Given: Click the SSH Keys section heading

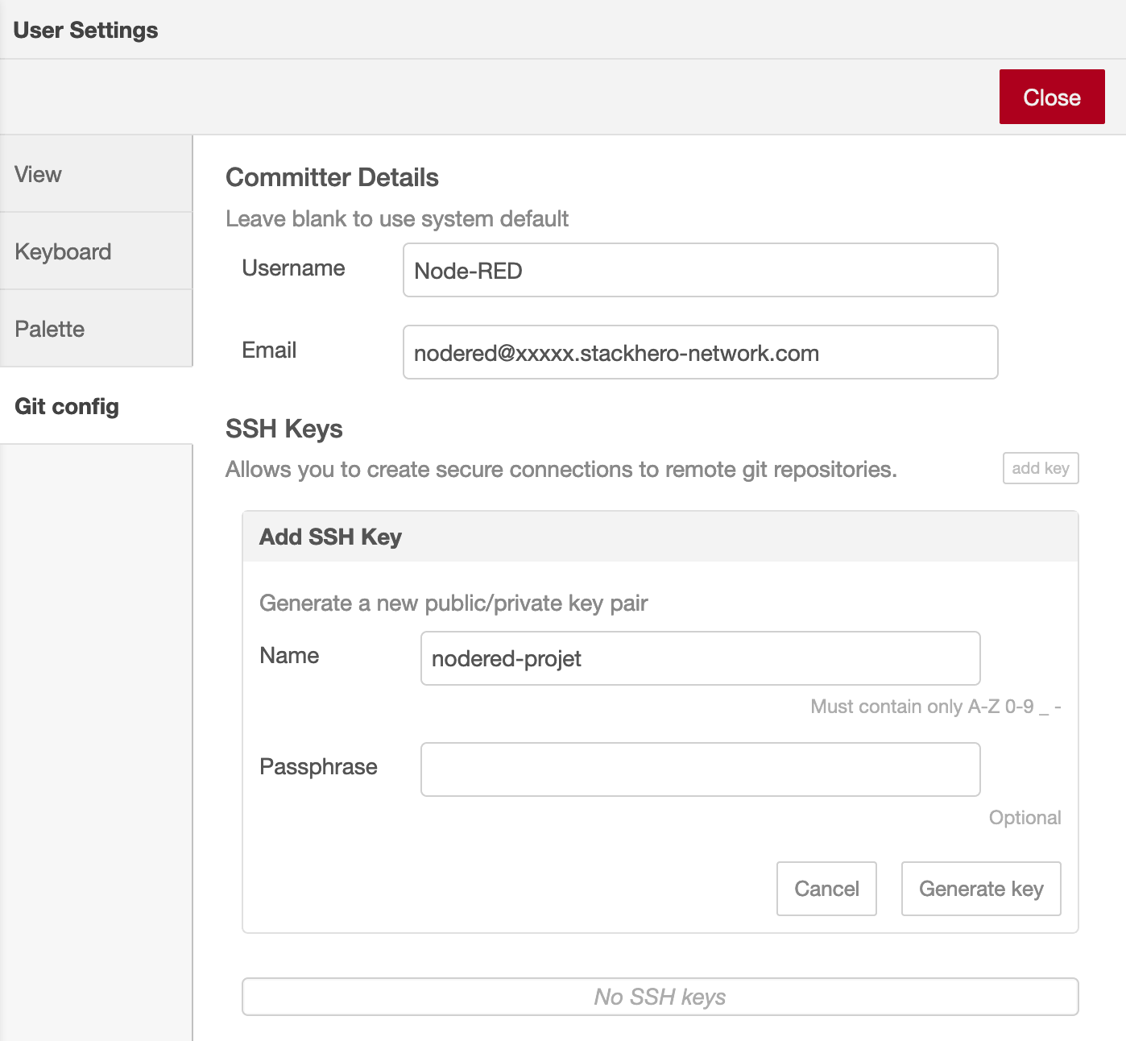Looking at the screenshot, I should point(284,429).
